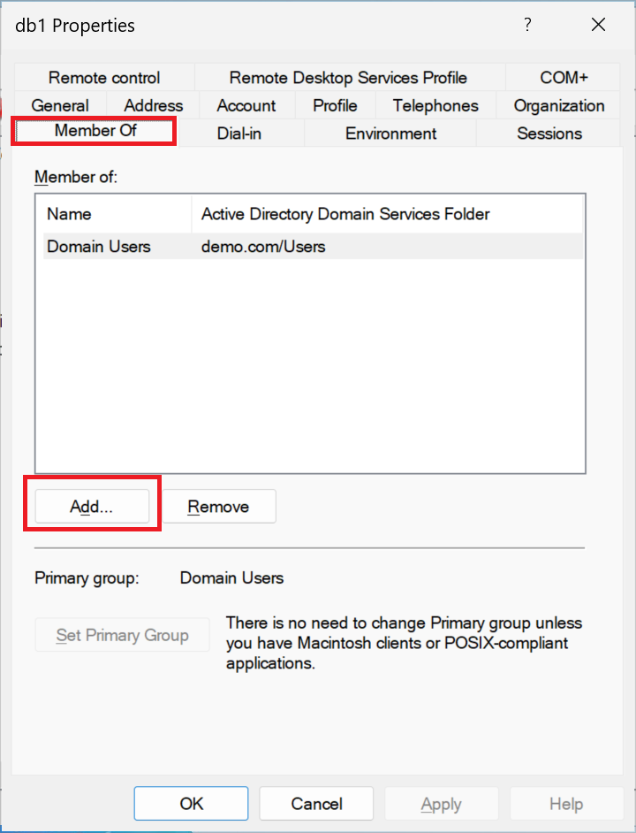
Task: Open the Address tab
Action: coord(153,105)
